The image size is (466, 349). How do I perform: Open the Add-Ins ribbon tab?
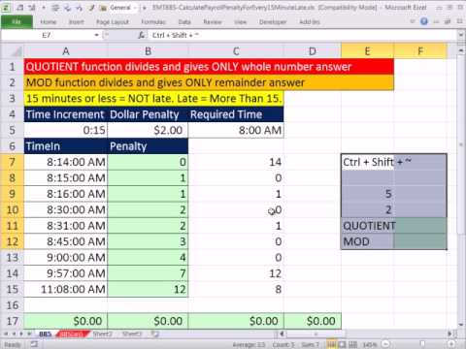(x=310, y=22)
